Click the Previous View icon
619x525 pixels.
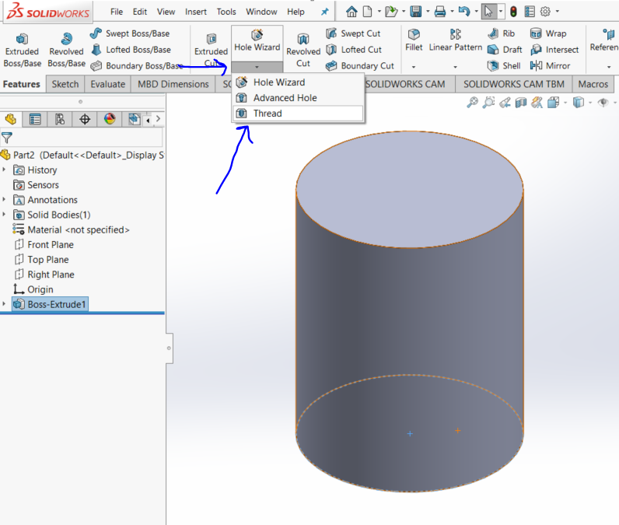505,103
